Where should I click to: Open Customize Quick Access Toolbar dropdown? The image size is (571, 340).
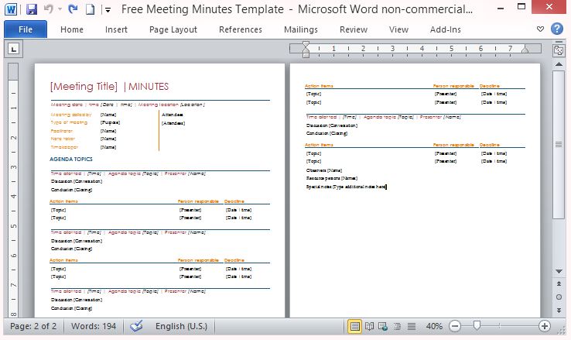click(106, 10)
